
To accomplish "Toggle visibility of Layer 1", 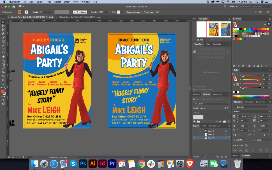I will 194,138.
